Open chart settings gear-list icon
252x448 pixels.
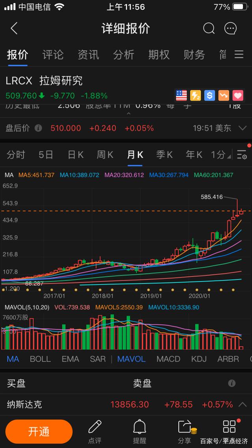point(242,155)
